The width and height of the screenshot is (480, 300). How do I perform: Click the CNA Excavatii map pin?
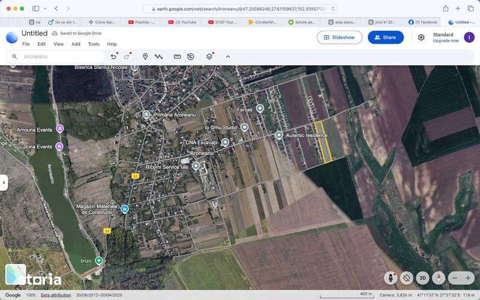tap(225, 142)
